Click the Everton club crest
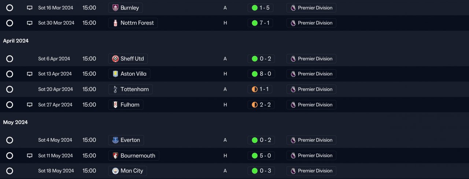 click(x=115, y=140)
